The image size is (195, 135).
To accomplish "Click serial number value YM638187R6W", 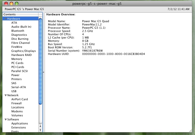I will (92, 51).
